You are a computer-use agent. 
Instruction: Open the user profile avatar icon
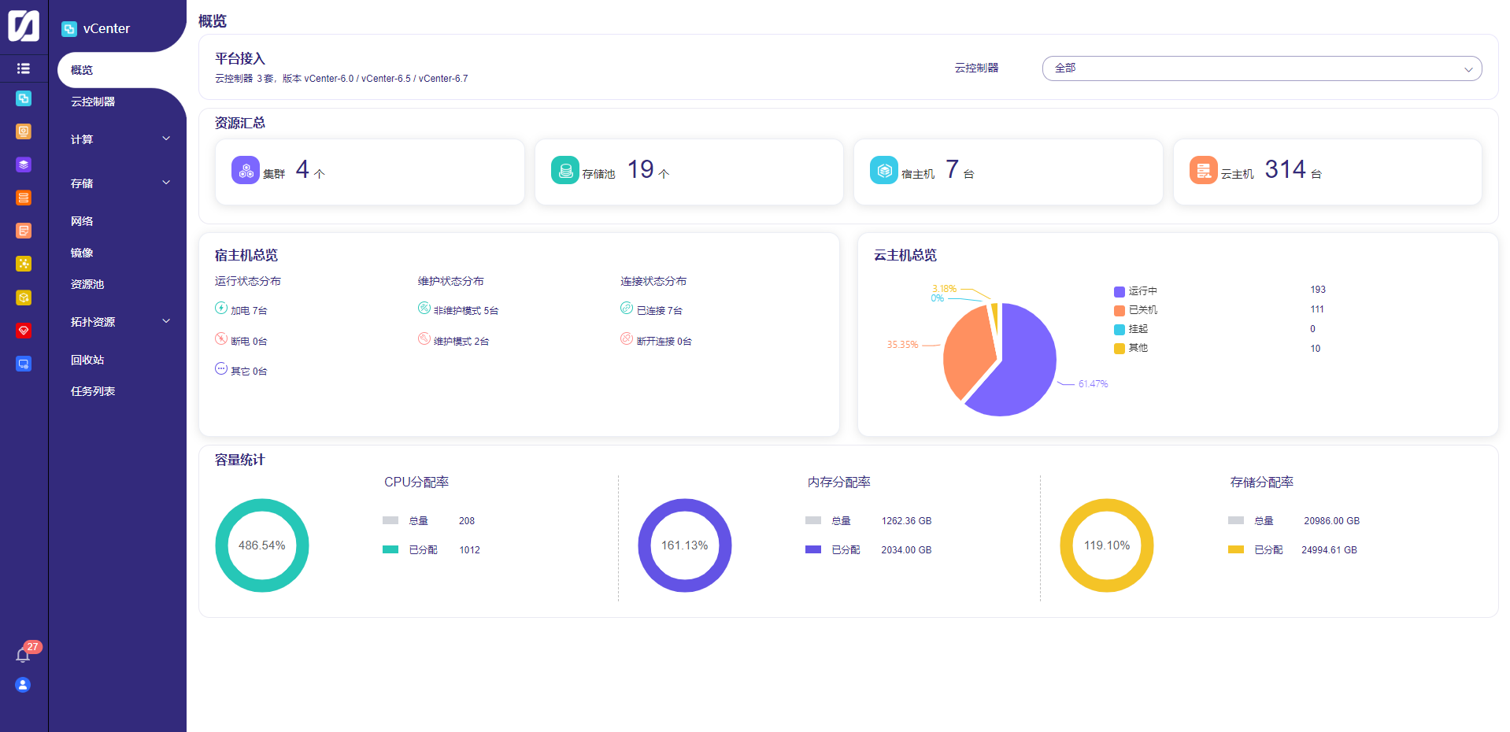tap(24, 685)
